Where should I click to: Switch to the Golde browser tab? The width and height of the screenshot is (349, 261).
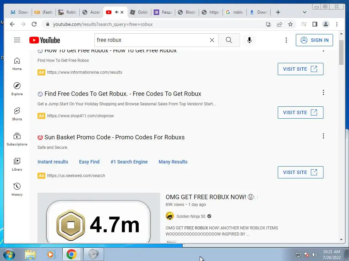click(139, 12)
